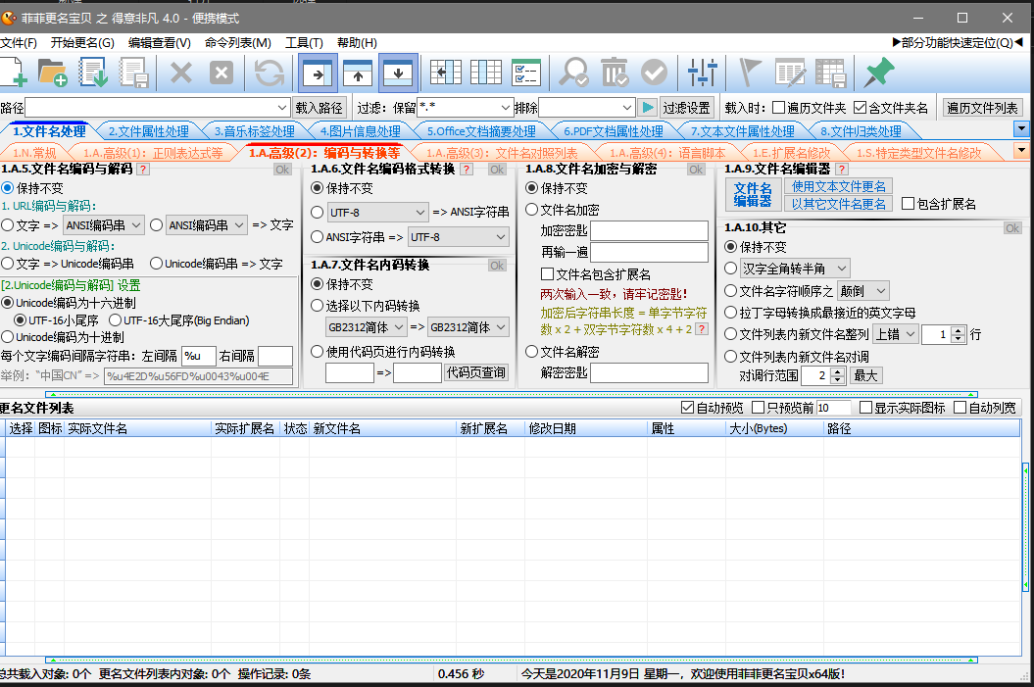Open the 路径 path dropdown
This screenshot has height=687, width=1034.
click(283, 108)
